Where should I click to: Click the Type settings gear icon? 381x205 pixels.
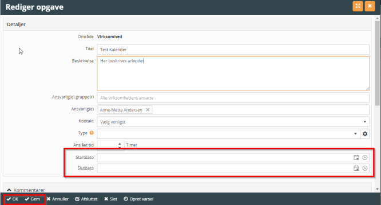(x=365, y=134)
